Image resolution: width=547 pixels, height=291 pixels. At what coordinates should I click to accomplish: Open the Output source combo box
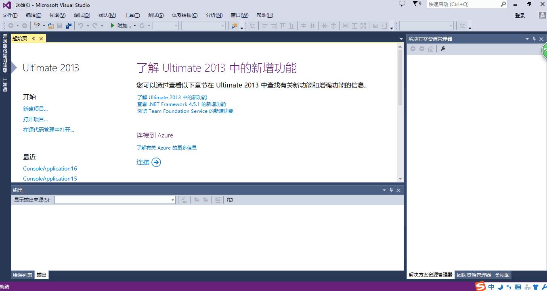(115, 200)
